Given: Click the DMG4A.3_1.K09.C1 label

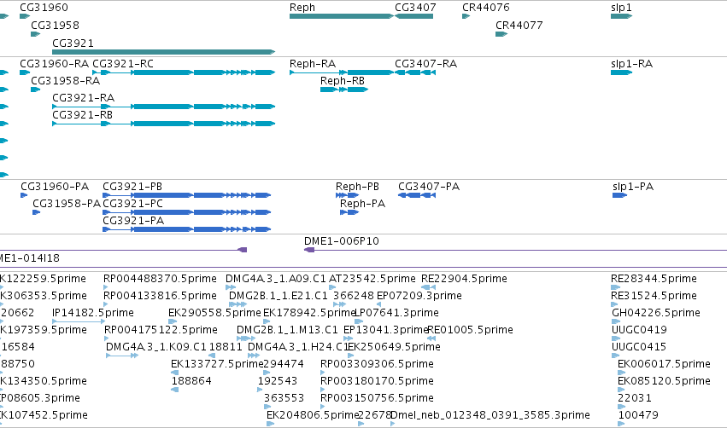Looking at the screenshot, I should [156, 347].
